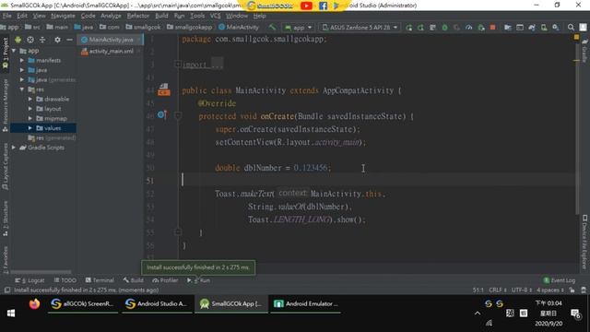Viewport: 590px width, 332px height.
Task: Open the Windows Start menu
Action: (11, 314)
